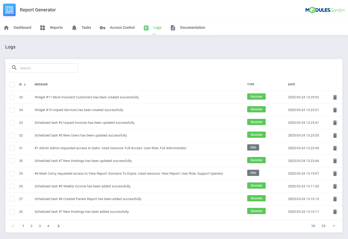Select the Dashboard home icon
This screenshot has height=239, width=348.
point(6,27)
